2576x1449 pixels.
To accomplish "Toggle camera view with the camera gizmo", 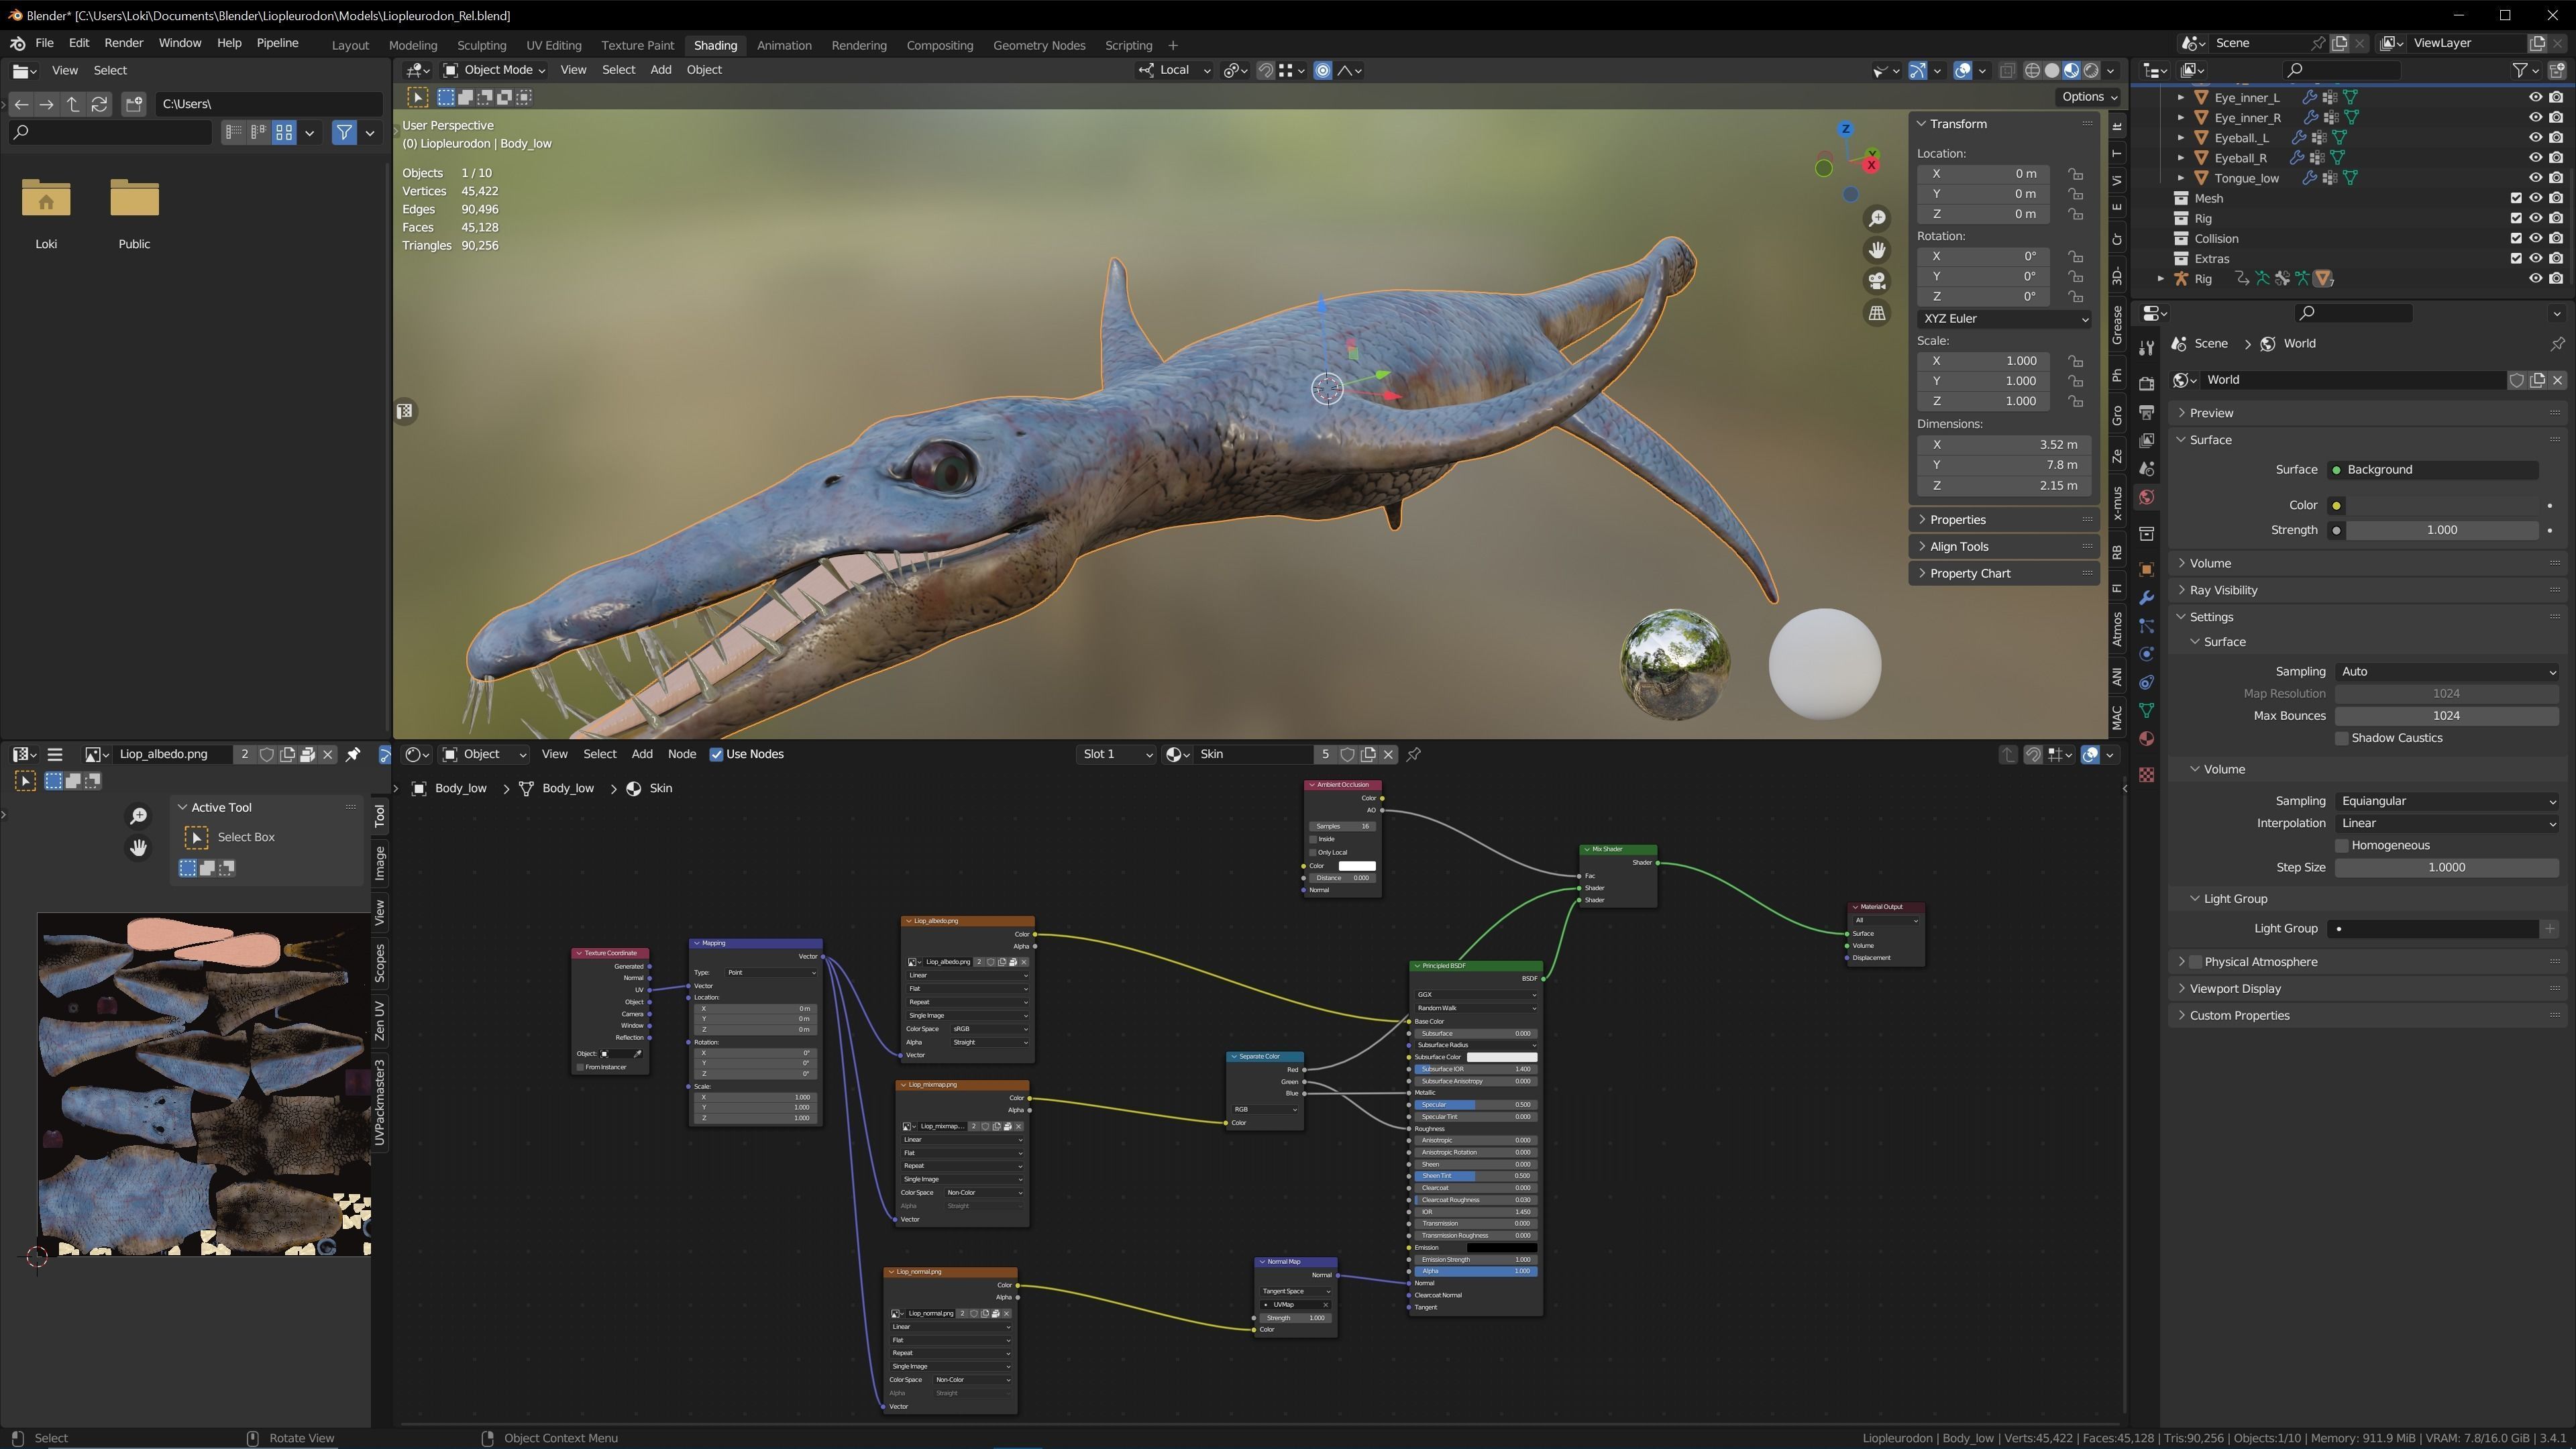I will point(1877,281).
